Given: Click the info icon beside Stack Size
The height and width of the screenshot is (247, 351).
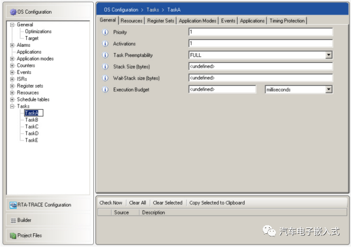Looking at the screenshot, I should coord(105,66).
